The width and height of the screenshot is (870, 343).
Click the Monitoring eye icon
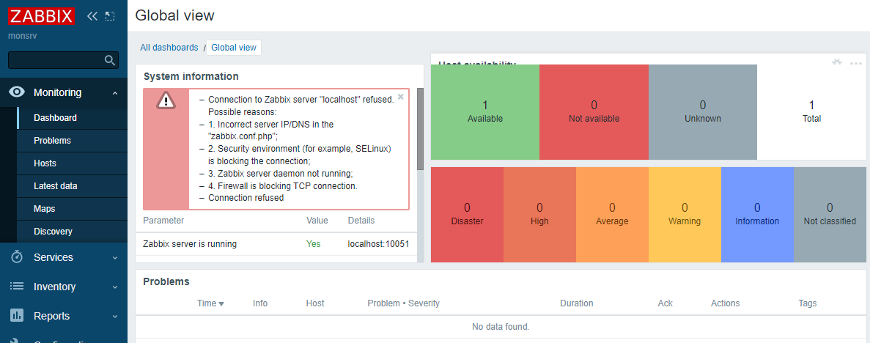click(x=17, y=92)
